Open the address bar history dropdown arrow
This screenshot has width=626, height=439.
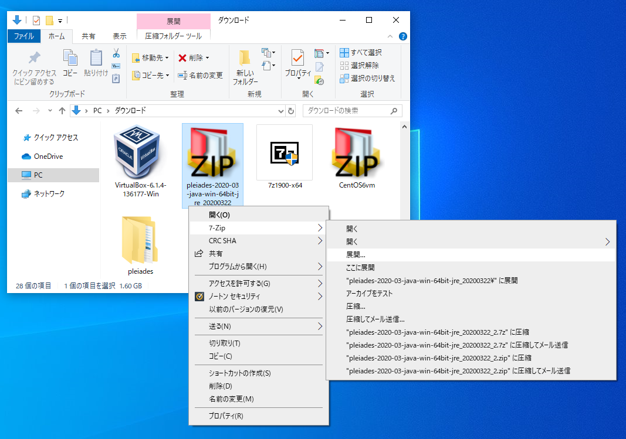click(x=280, y=111)
